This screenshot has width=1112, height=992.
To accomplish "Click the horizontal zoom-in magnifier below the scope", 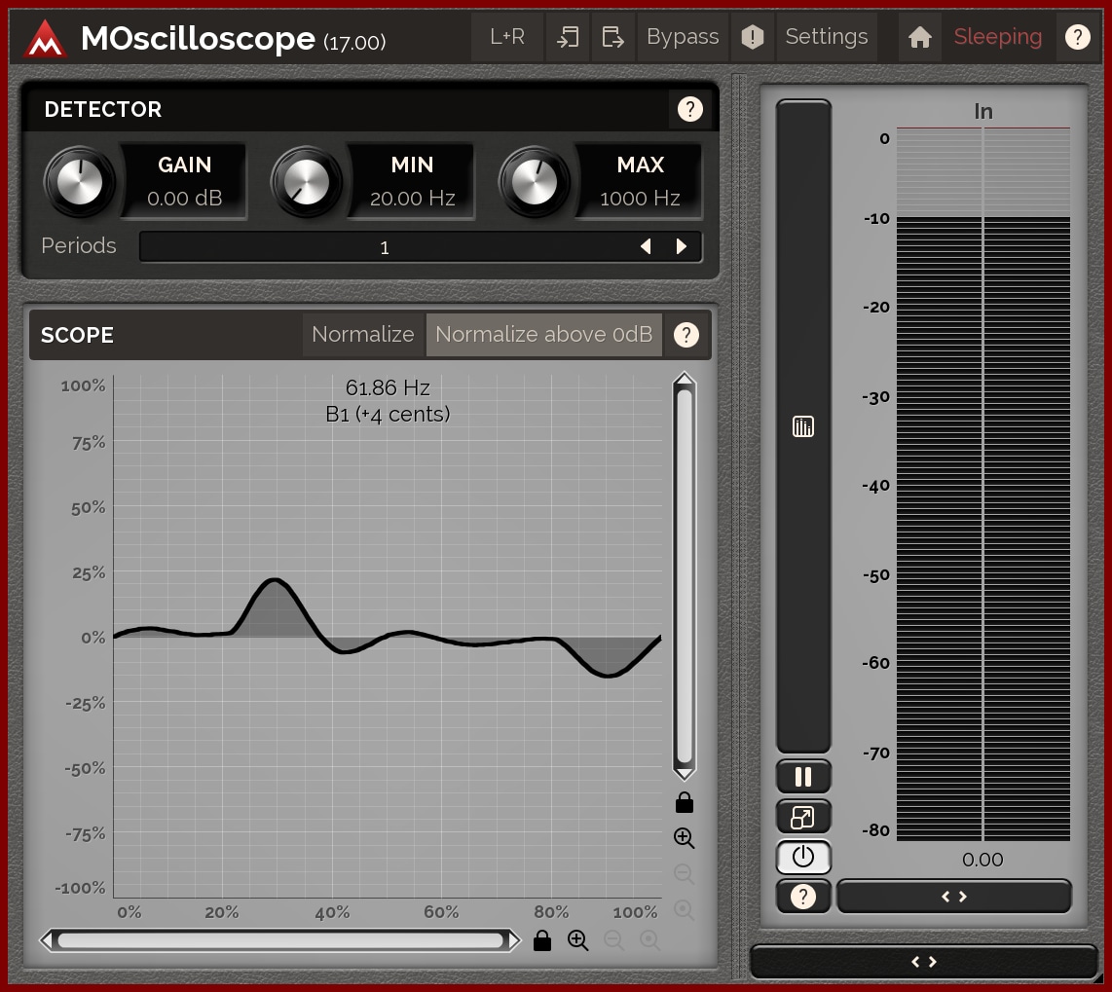I will [578, 940].
